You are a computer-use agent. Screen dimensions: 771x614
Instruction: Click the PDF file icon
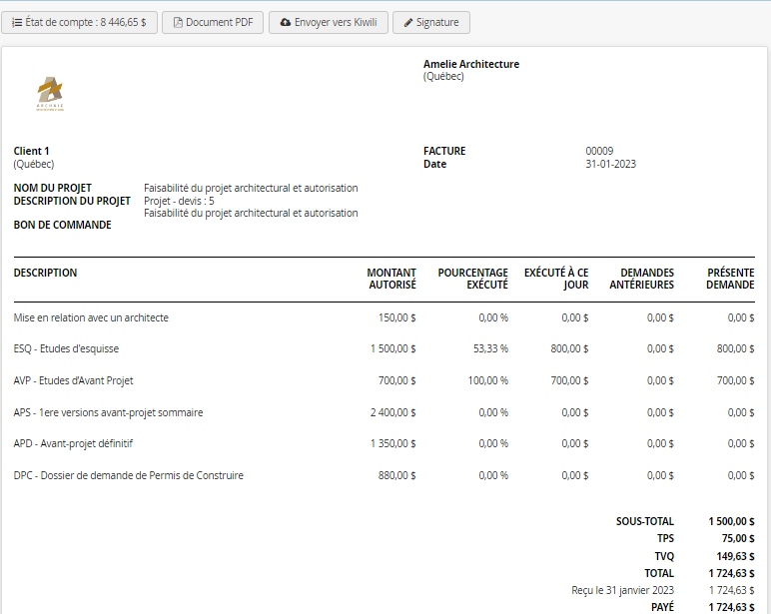tap(179, 22)
